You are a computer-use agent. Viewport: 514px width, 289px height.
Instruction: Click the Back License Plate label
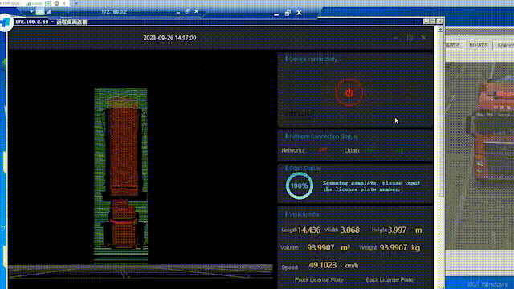pos(390,280)
